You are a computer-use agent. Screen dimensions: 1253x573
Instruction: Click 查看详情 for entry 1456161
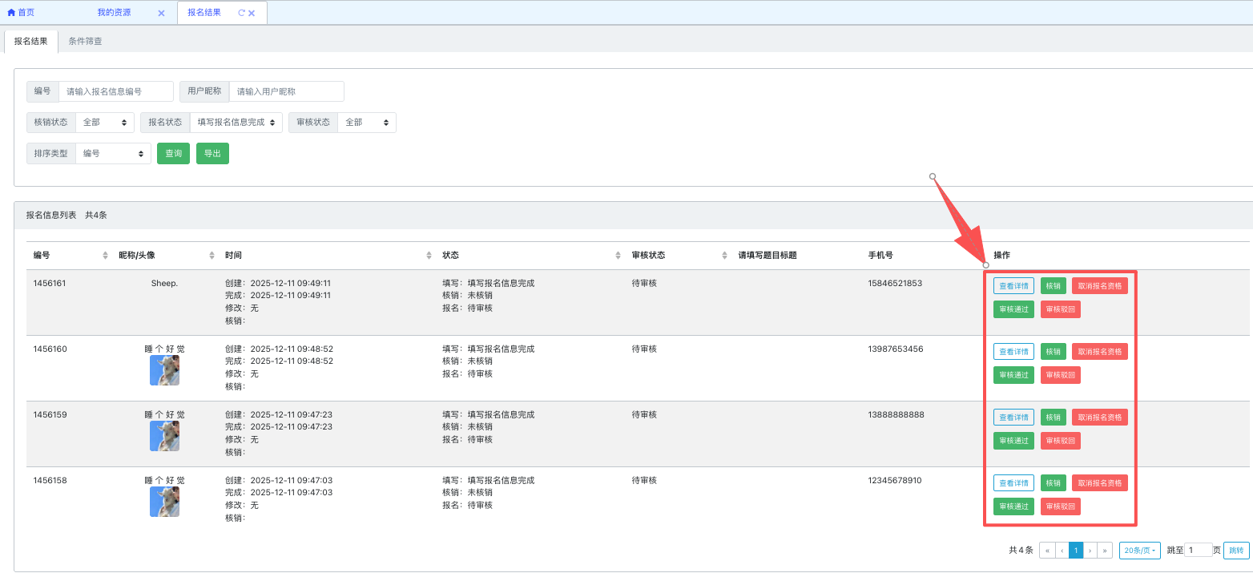(x=1013, y=285)
